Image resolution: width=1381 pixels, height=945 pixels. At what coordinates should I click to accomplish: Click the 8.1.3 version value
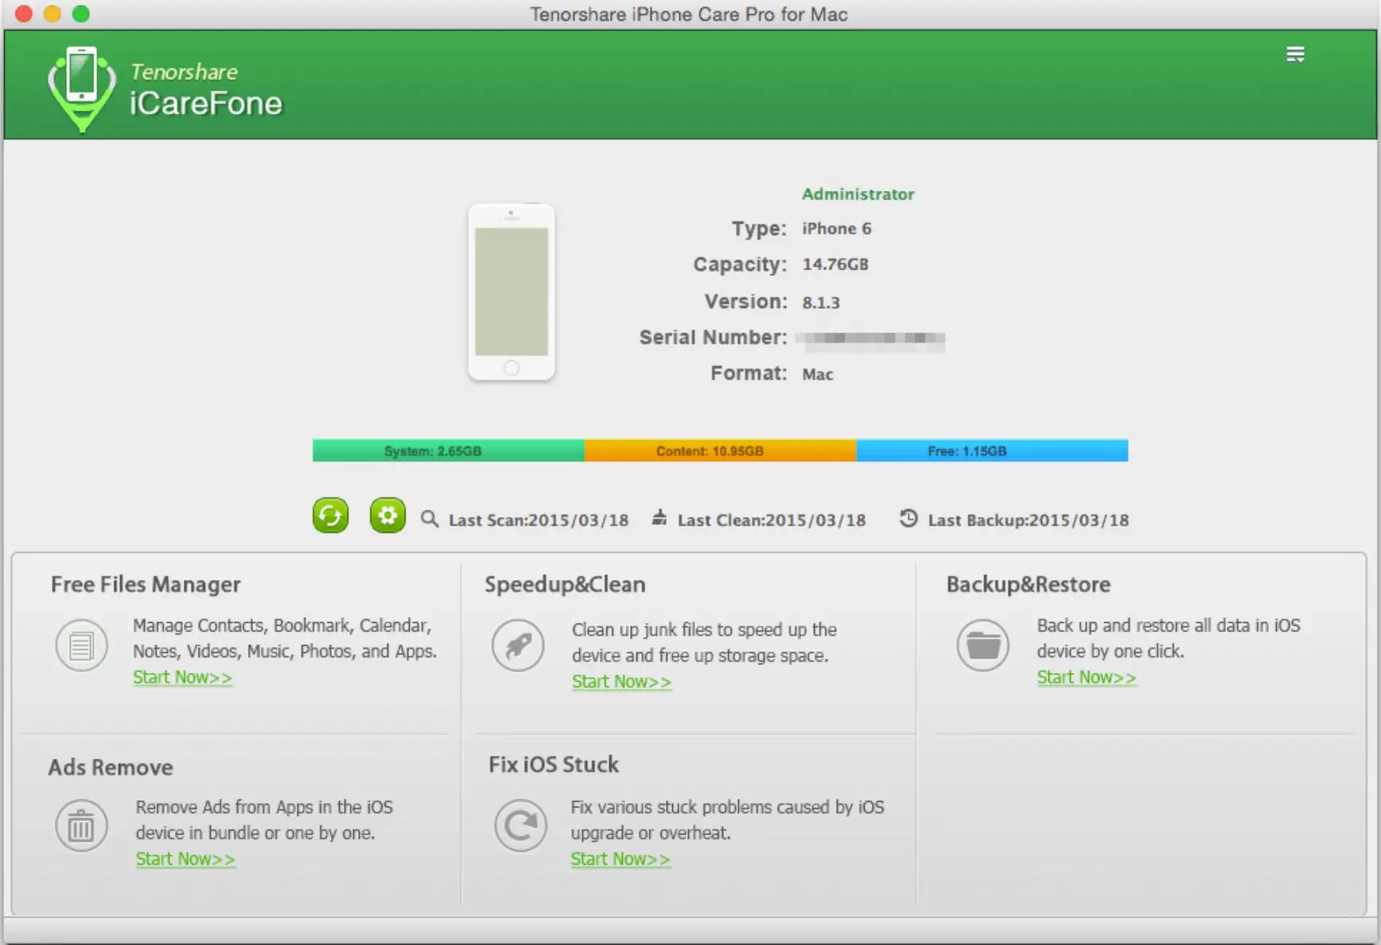(x=821, y=302)
